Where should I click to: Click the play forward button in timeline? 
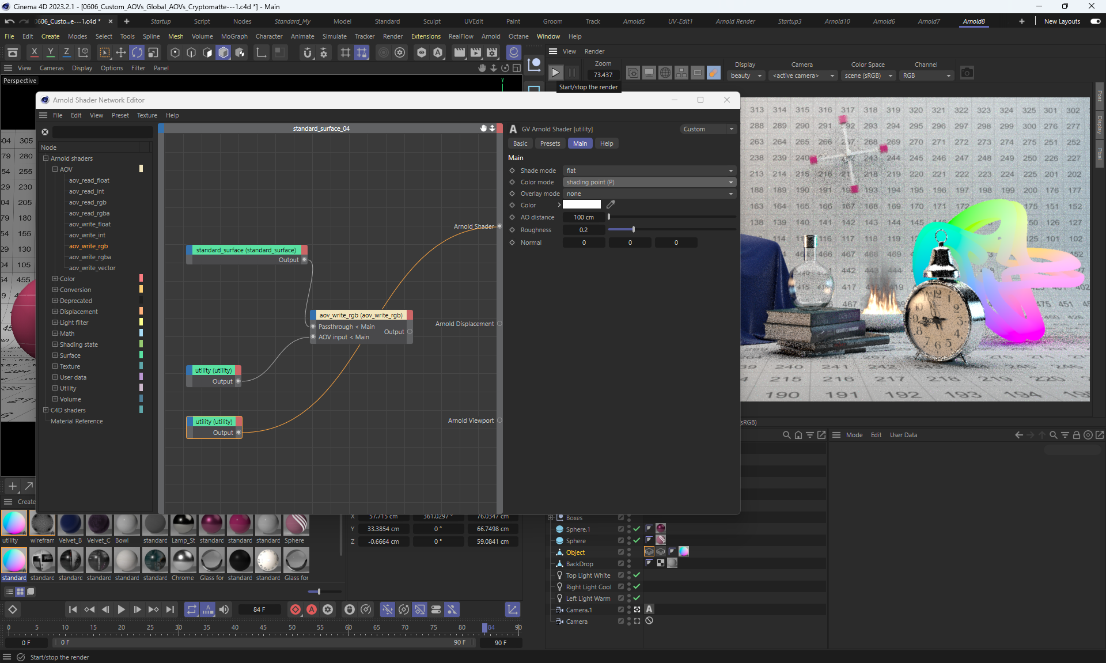pyautogui.click(x=121, y=609)
